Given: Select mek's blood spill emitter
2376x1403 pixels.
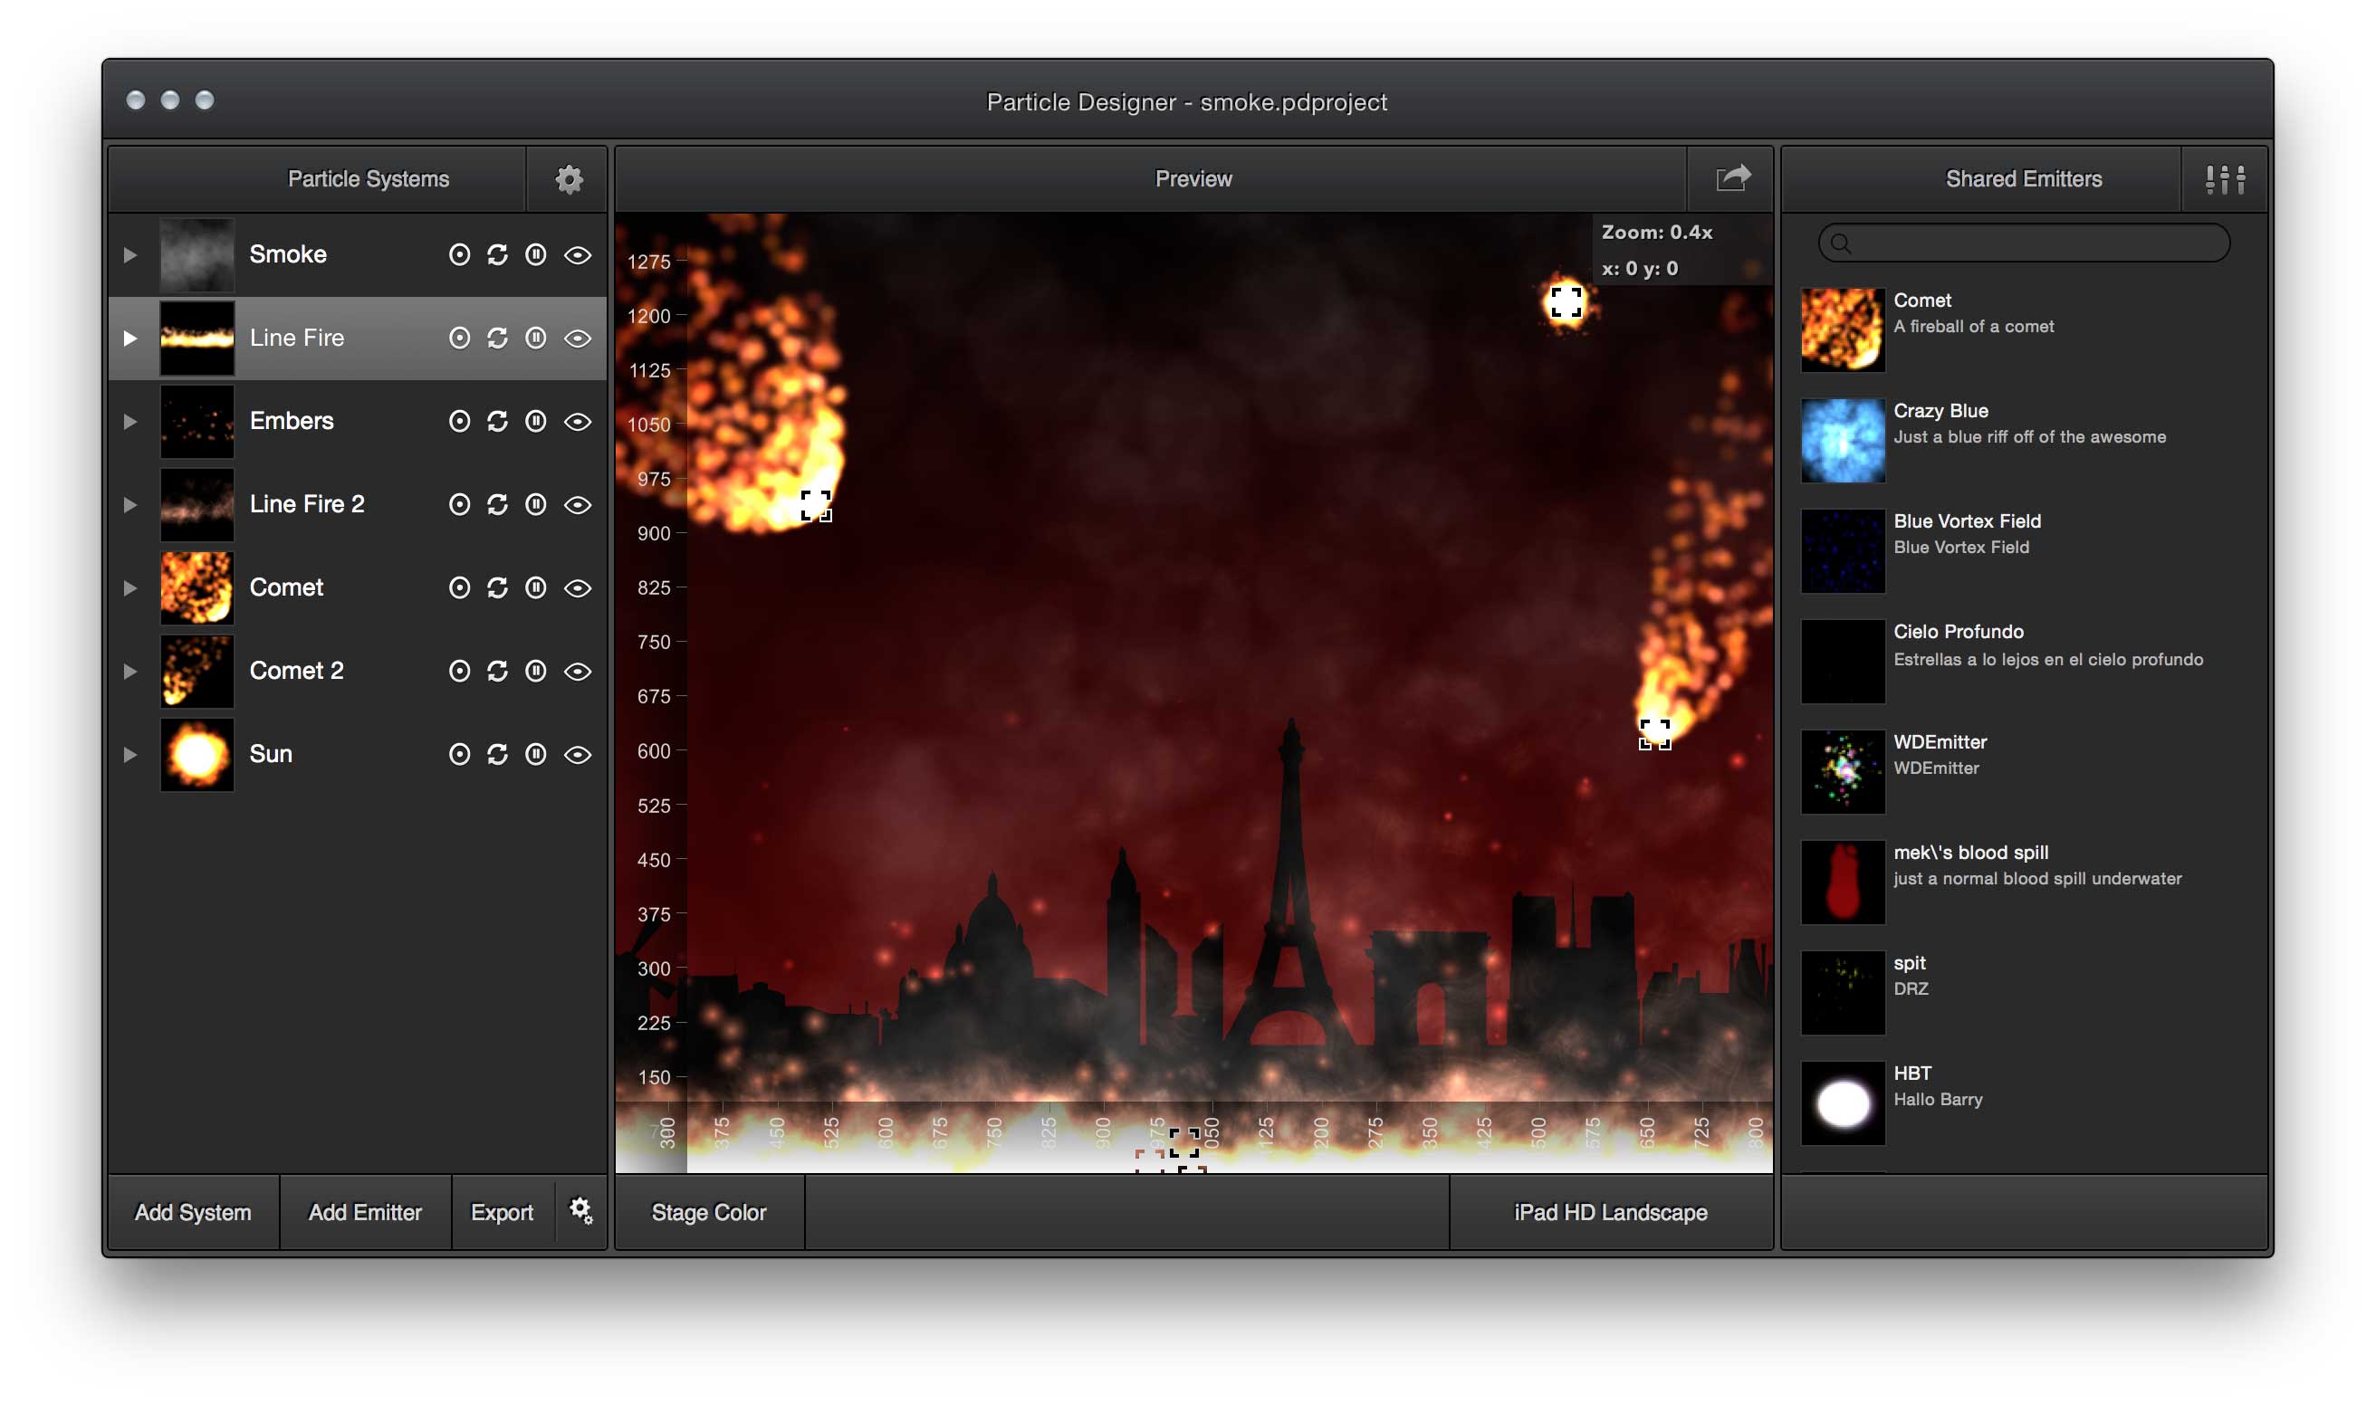Looking at the screenshot, I should pyautogui.click(x=2024, y=882).
